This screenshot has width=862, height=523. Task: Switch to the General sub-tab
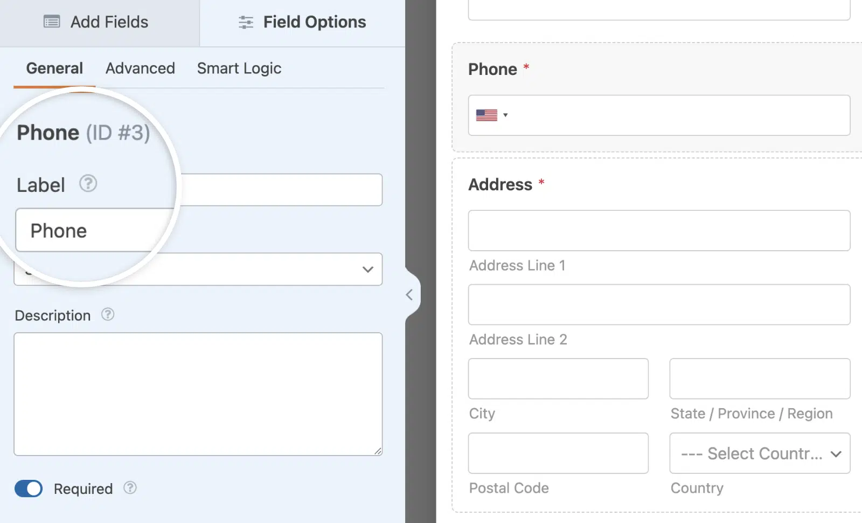(x=54, y=68)
